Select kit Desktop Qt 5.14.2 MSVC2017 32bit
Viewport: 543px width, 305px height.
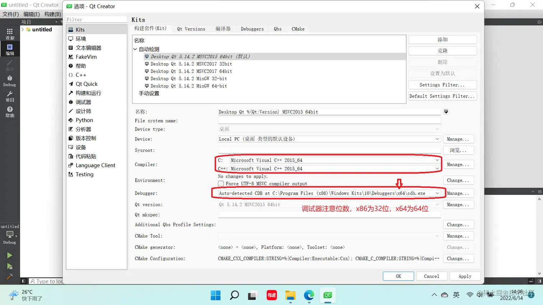pyautogui.click(x=191, y=64)
